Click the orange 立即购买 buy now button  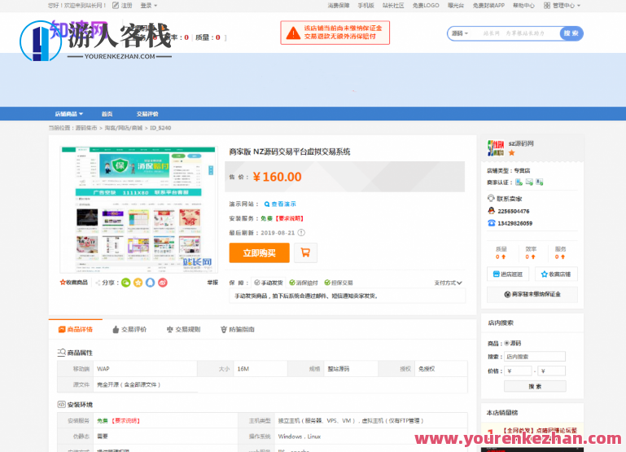pyautogui.click(x=259, y=252)
